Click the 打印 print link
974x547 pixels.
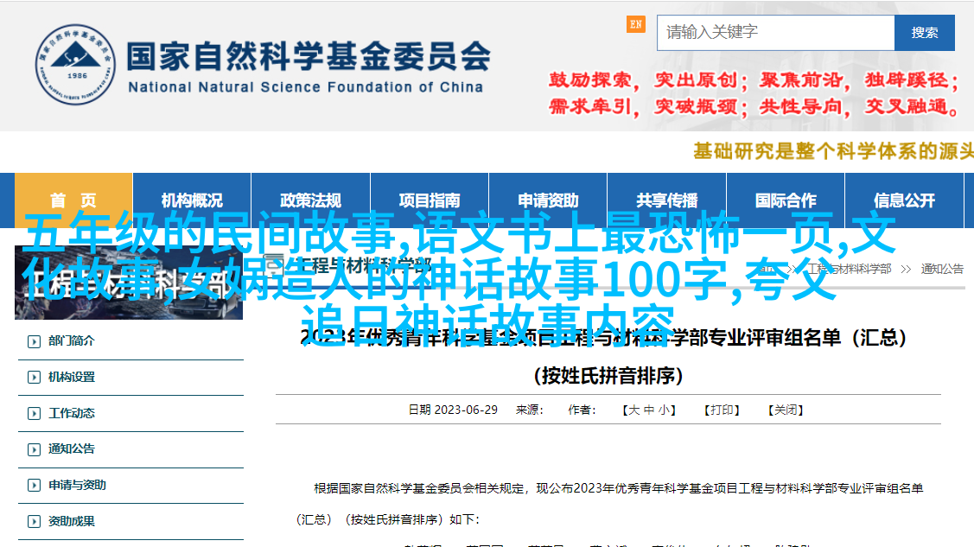(x=723, y=410)
